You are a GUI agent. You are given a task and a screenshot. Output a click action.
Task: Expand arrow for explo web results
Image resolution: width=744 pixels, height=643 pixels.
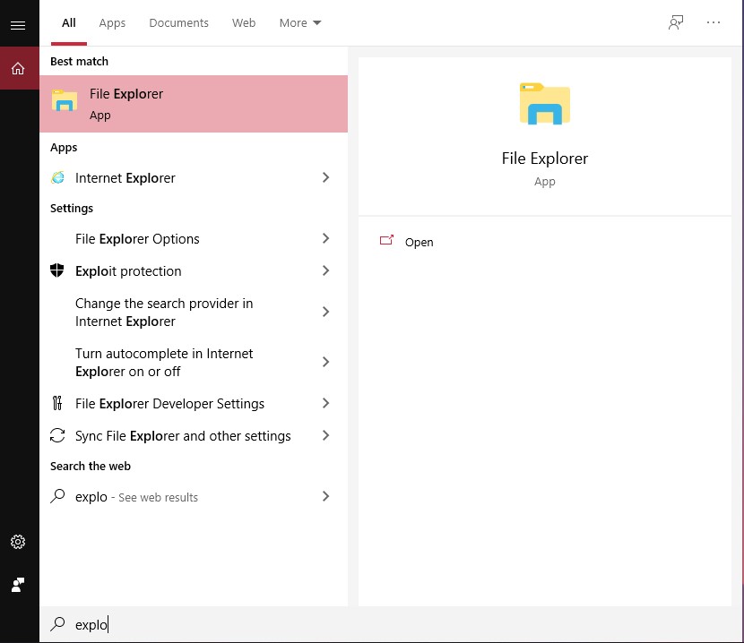pyautogui.click(x=325, y=496)
